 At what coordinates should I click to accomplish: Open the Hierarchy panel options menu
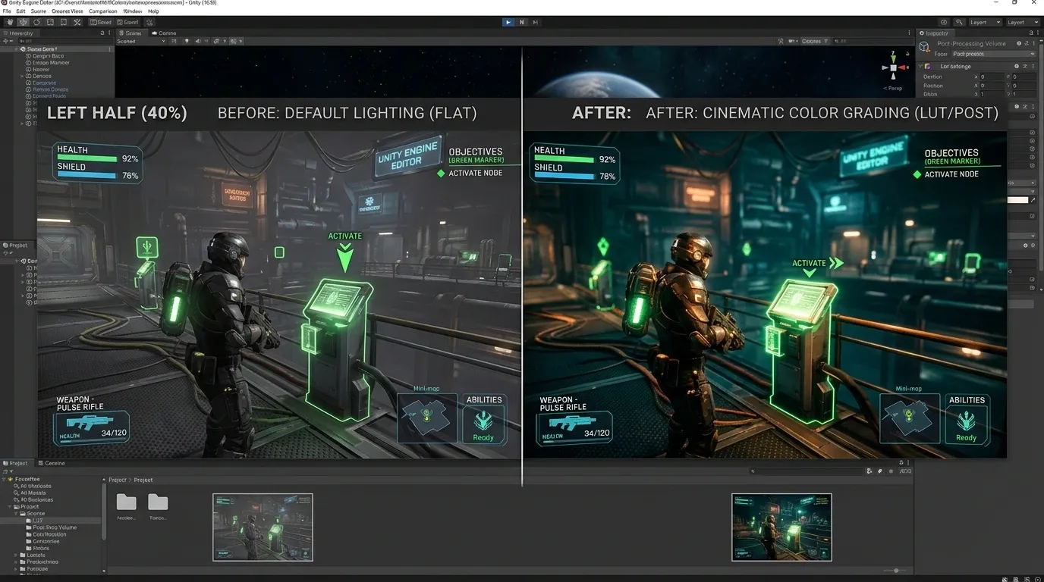pyautogui.click(x=110, y=33)
